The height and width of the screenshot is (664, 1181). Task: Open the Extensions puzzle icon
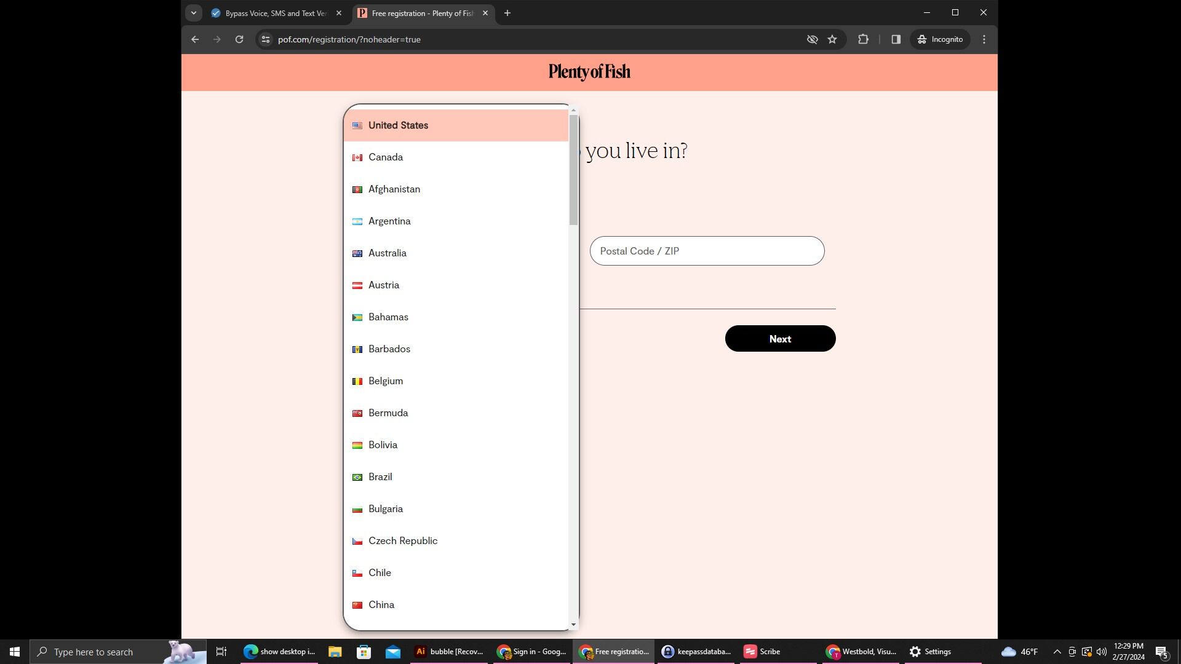click(863, 39)
